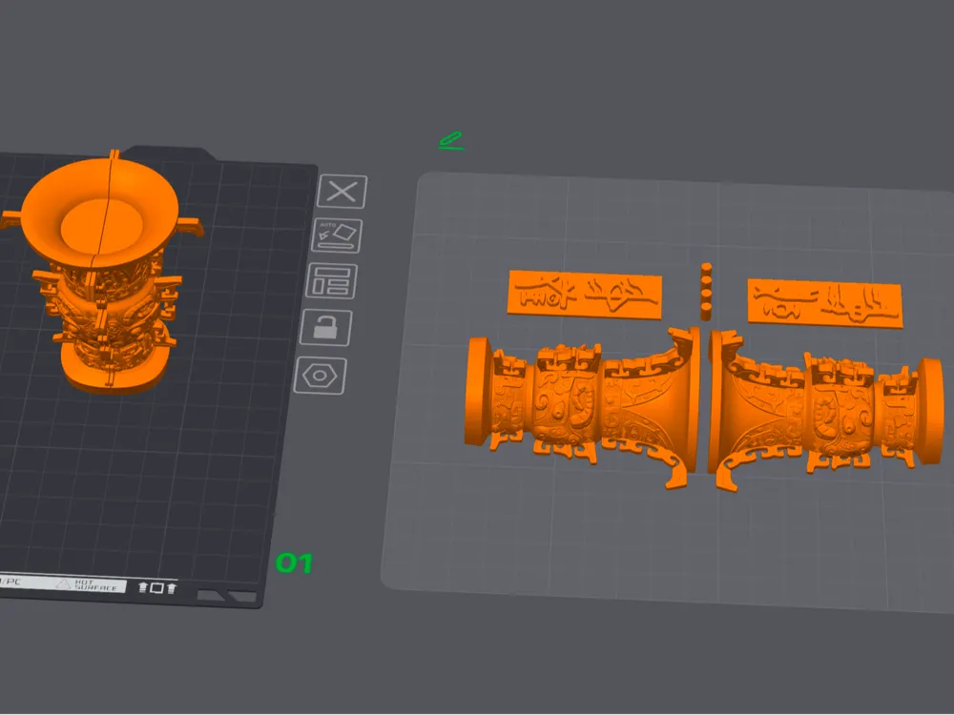Image resolution: width=954 pixels, height=715 pixels.
Task: Click the trapezoid tabs at bed corner
Action: pyautogui.click(x=227, y=597)
